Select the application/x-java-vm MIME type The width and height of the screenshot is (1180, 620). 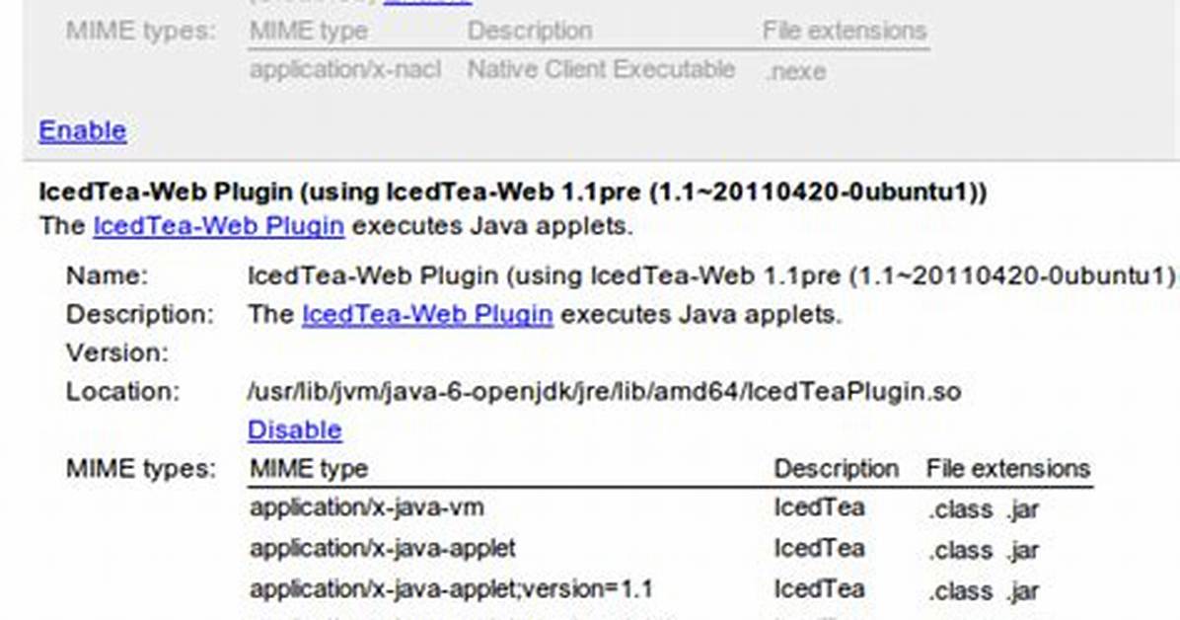click(366, 507)
